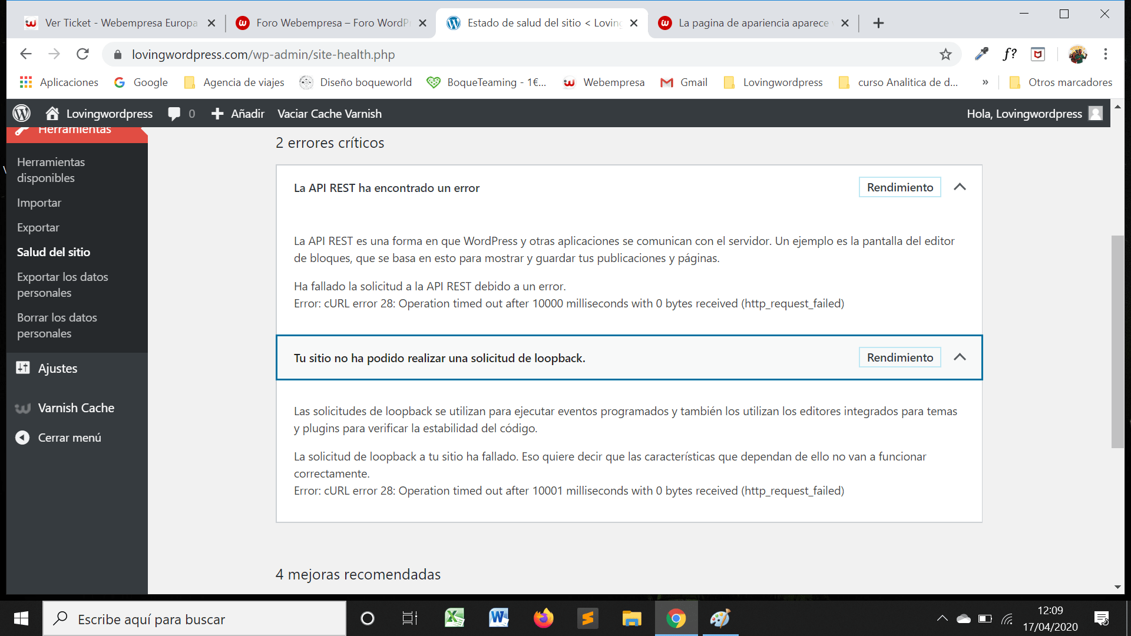Open Chrome three-dot menu

tap(1106, 54)
